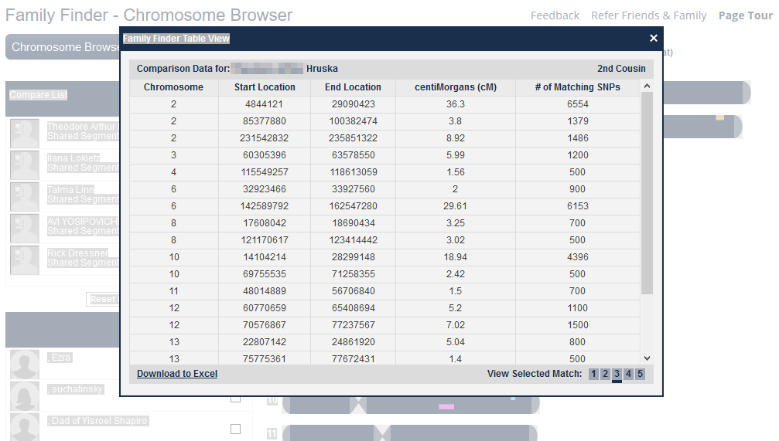Click the table vertical scrollbar thumb
The image size is (779, 441).
click(x=647, y=193)
